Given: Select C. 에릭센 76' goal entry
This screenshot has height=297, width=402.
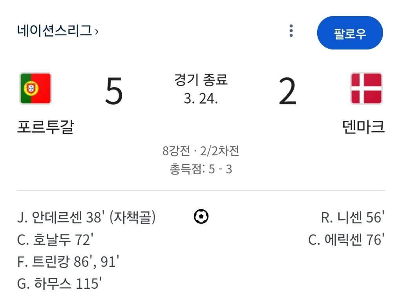Looking at the screenshot, I should click(x=346, y=239).
